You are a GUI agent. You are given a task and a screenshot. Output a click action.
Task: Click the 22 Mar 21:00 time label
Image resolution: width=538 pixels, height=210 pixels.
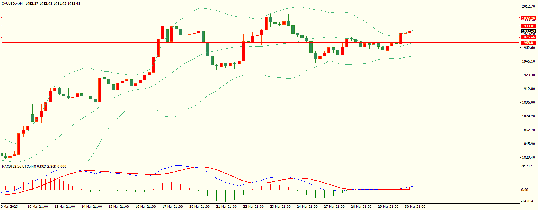tap(253, 207)
